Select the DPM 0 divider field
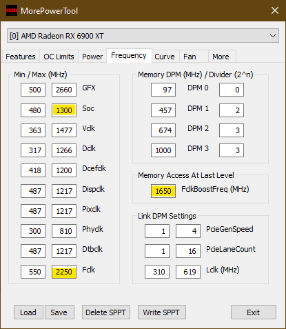 tap(232, 90)
